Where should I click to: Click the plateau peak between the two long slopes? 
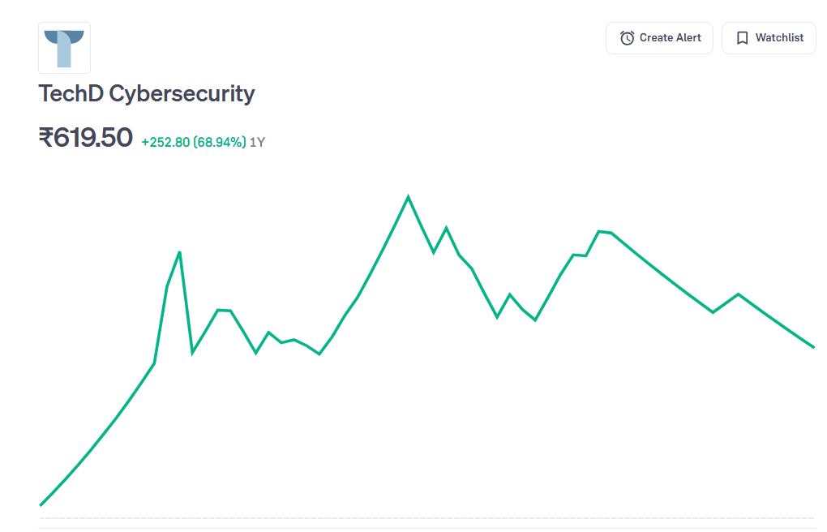pos(599,231)
